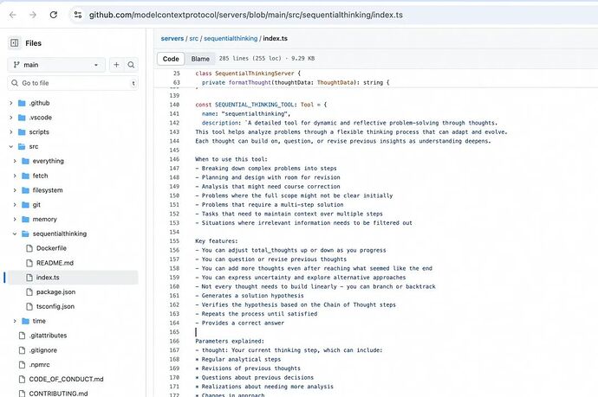This screenshot has height=397, width=598.
Task: Click the site information icon in address bar
Action: click(78, 15)
